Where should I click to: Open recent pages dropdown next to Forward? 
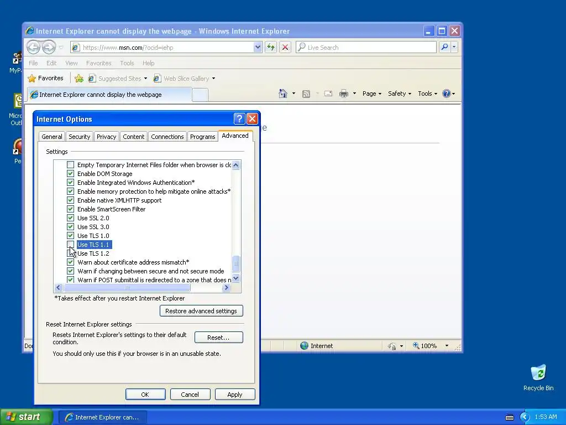[61, 48]
